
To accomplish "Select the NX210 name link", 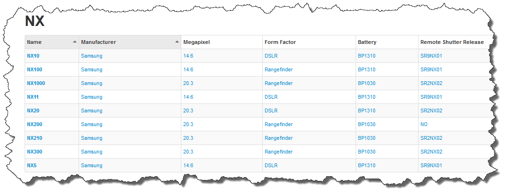I will (x=35, y=138).
